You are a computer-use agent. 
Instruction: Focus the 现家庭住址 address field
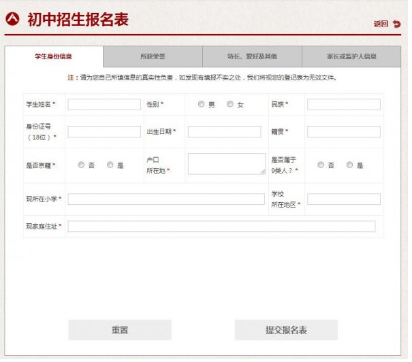[x=221, y=226]
